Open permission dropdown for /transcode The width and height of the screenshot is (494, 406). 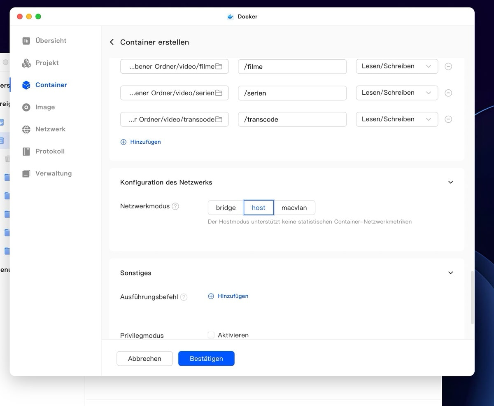point(396,119)
